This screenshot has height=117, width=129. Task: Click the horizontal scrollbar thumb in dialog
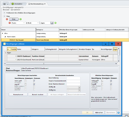[x=44, y=64]
